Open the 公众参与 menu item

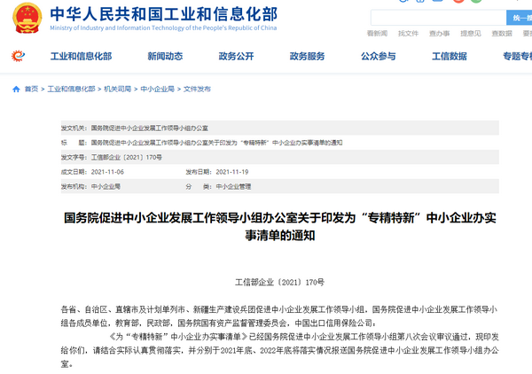378,57
